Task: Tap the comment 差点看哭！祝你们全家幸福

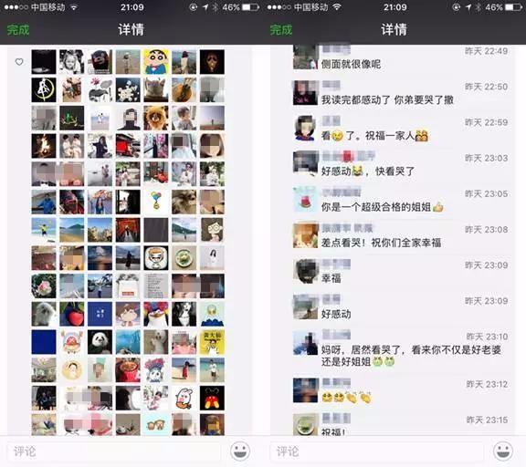Action: point(381,243)
